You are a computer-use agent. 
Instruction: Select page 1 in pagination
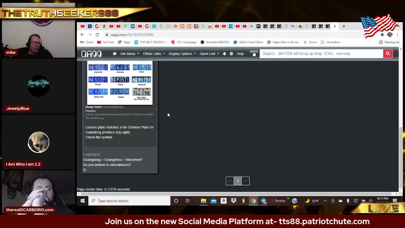(238, 181)
